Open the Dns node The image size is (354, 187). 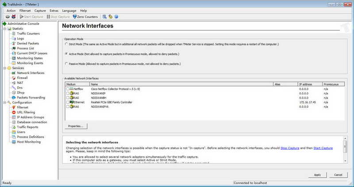coord(19,88)
